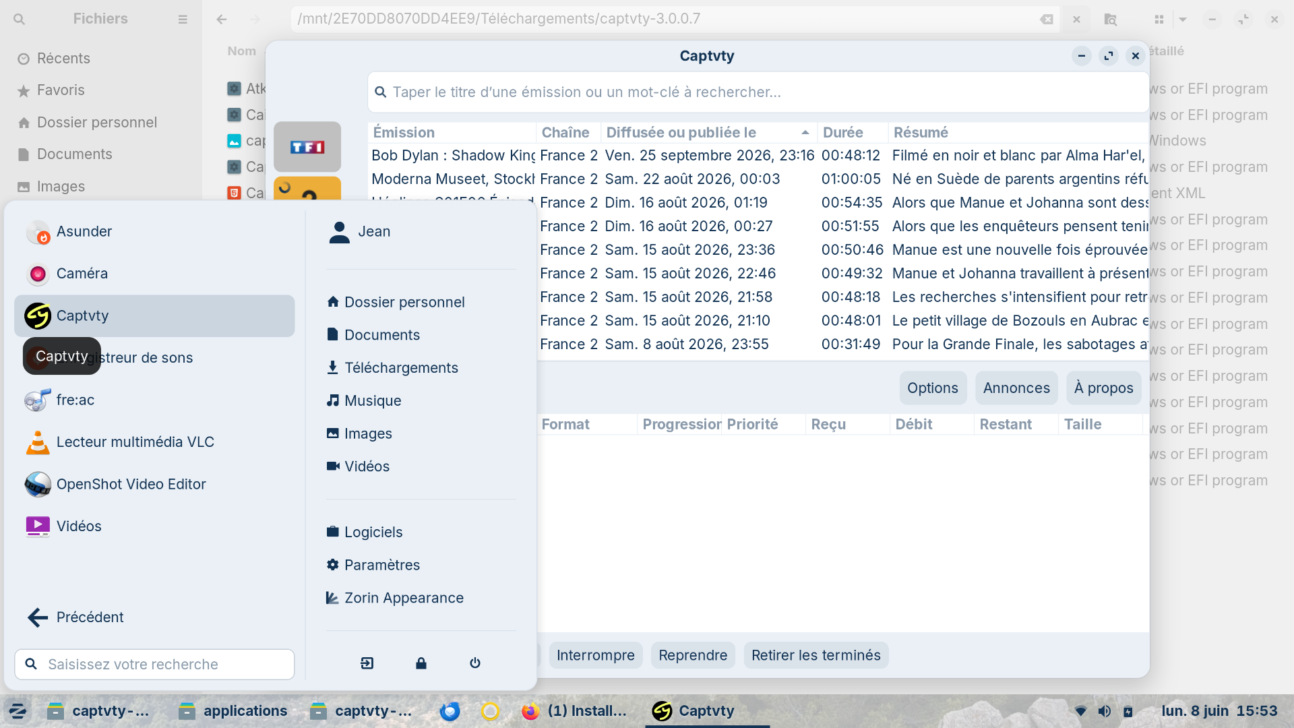Image resolution: width=1294 pixels, height=728 pixels.
Task: Click the Reprendre button
Action: coord(693,655)
